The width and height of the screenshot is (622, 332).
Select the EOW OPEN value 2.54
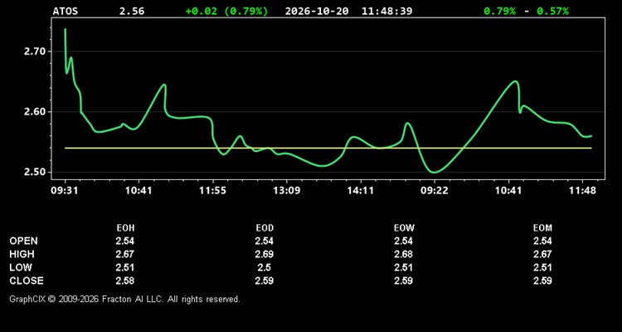403,241
